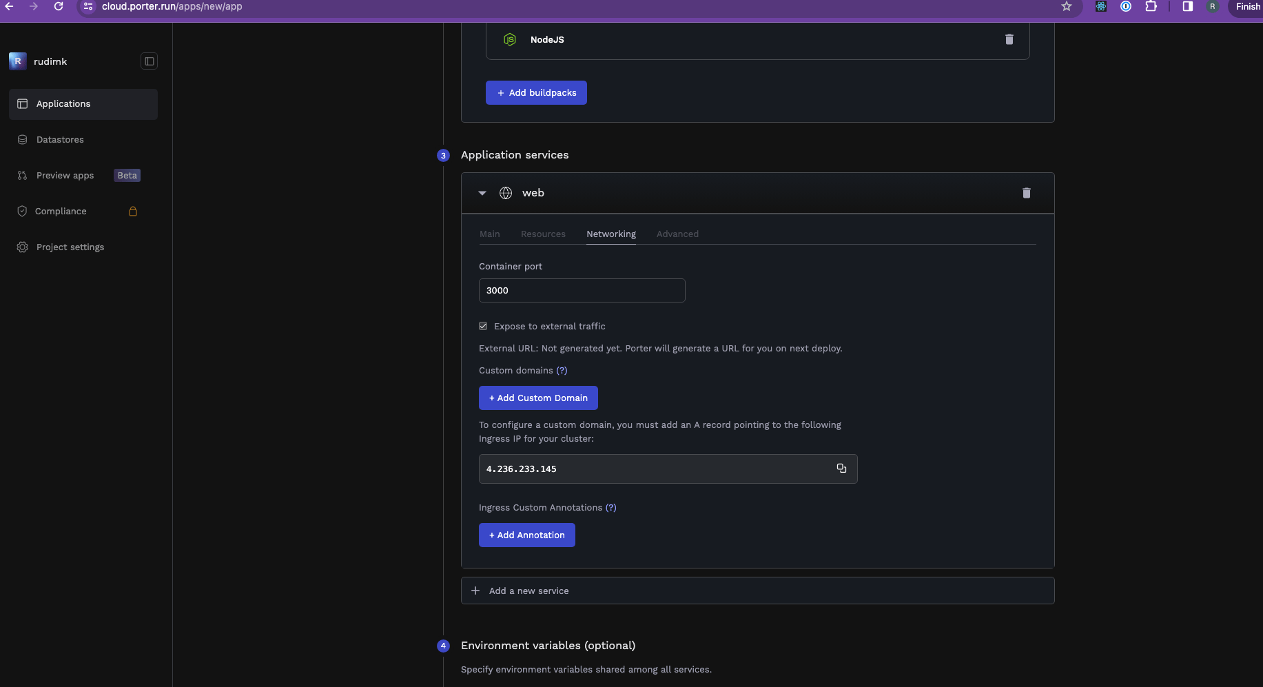Screen dimensions: 1263x687
Task: Click the Add buildpacks button
Action: [x=536, y=93]
